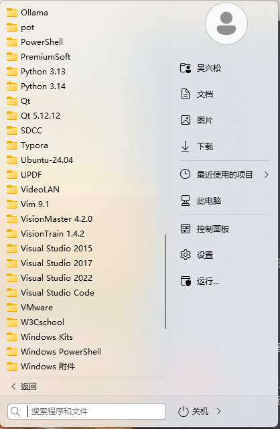Click the user avatar picture
The width and height of the screenshot is (280, 429).
226,23
